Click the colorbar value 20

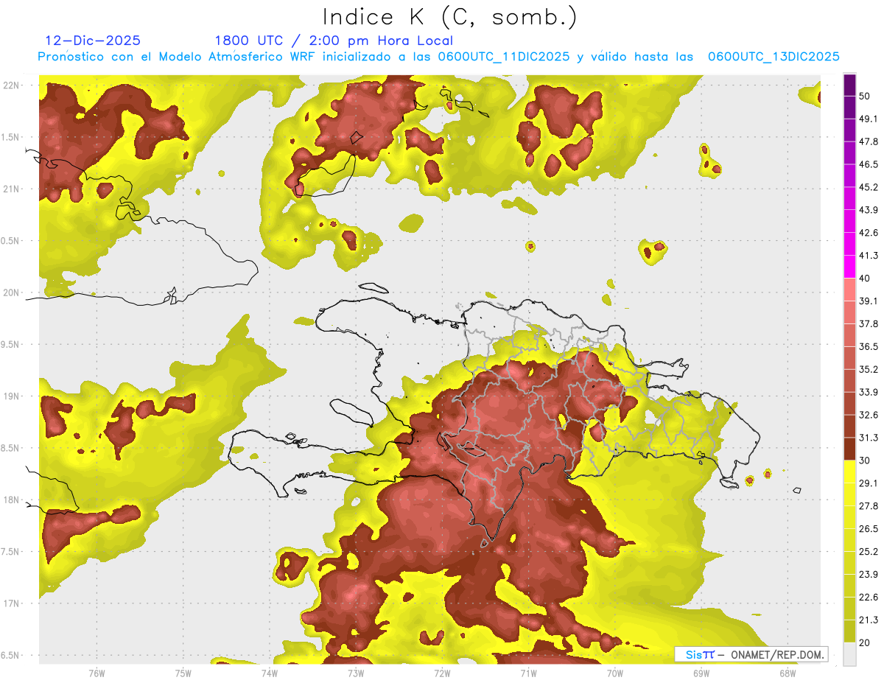tap(865, 643)
